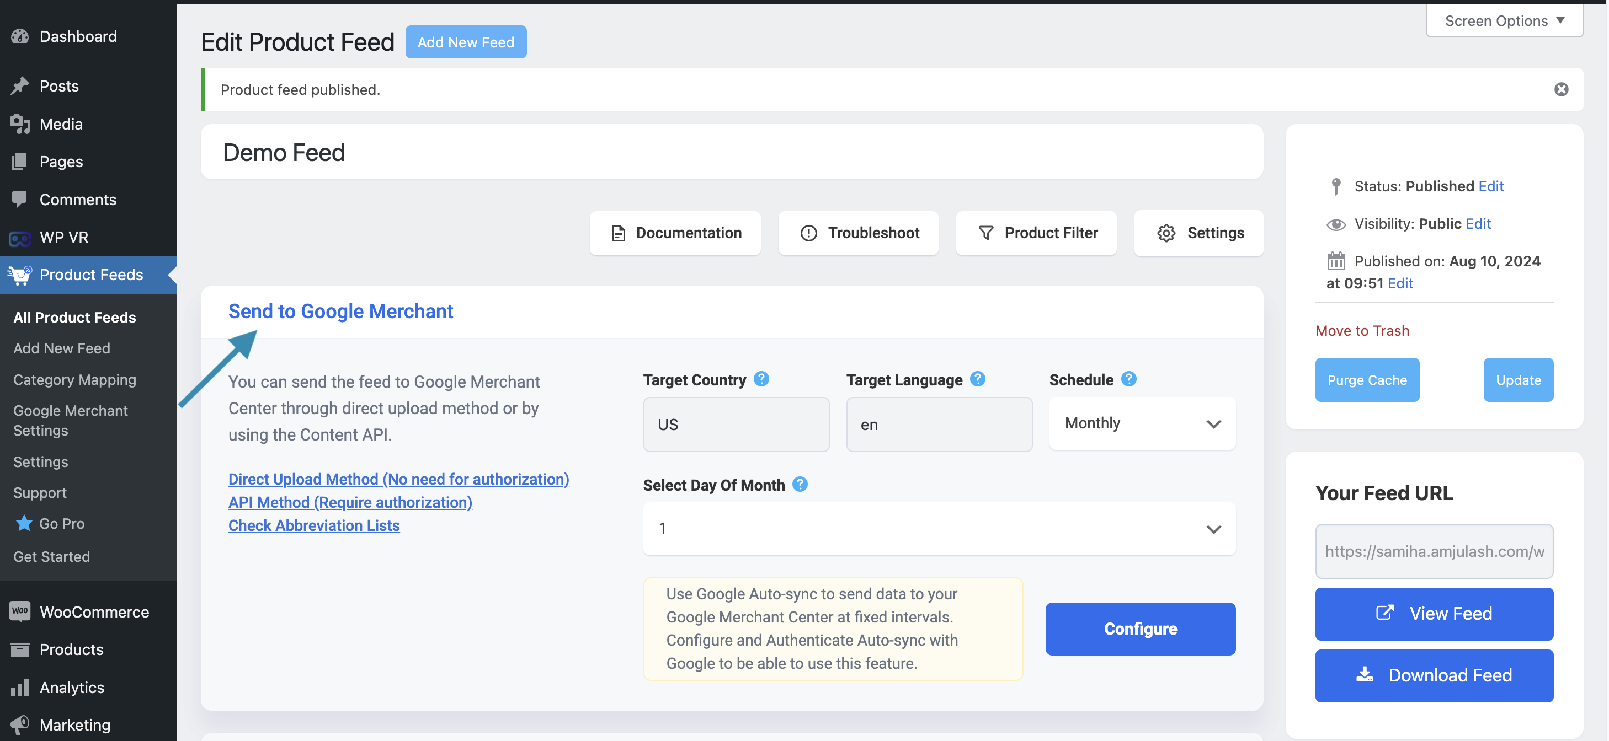Click the View Feed button

tap(1434, 614)
